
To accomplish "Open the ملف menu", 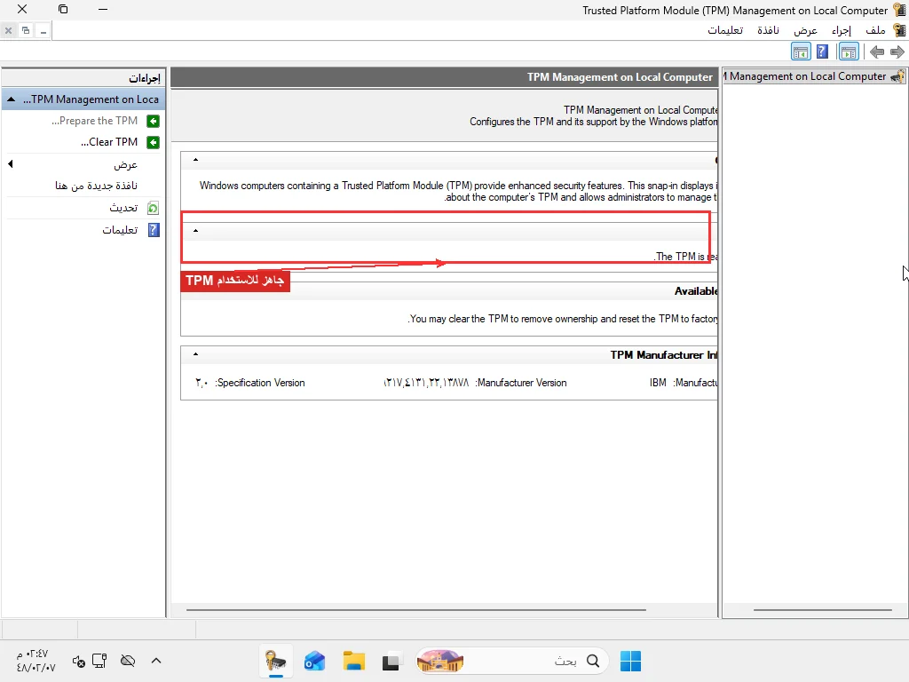I will click(x=875, y=30).
